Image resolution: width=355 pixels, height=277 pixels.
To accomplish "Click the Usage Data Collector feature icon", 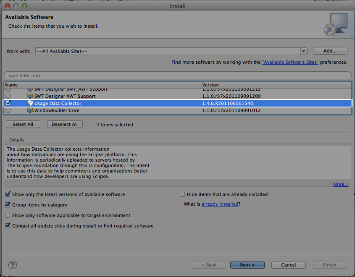I will click(x=30, y=103).
